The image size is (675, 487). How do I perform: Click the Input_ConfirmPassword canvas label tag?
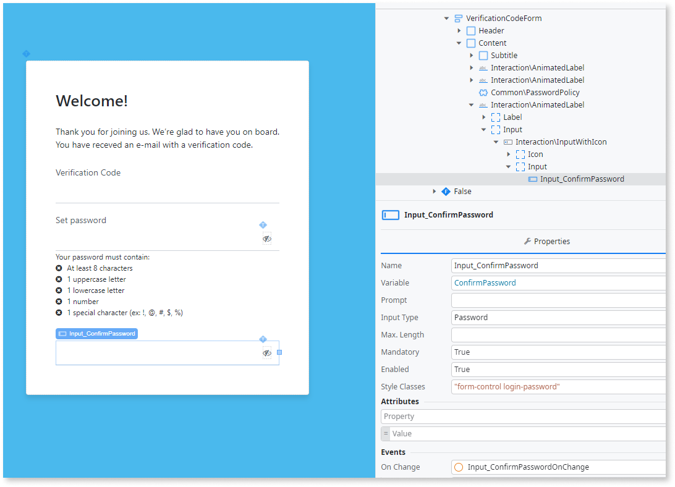click(96, 334)
